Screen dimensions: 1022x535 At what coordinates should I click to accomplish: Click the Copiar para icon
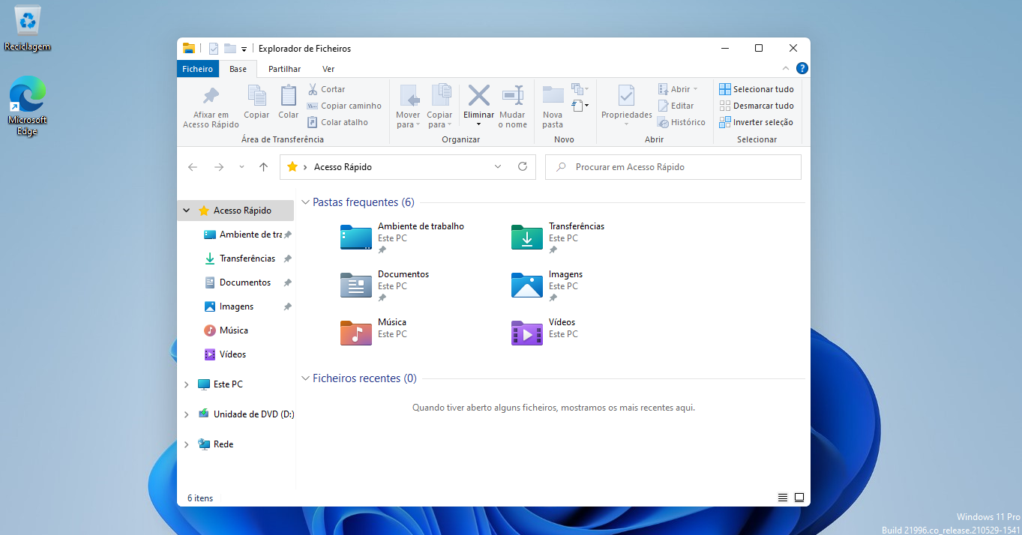[440, 96]
